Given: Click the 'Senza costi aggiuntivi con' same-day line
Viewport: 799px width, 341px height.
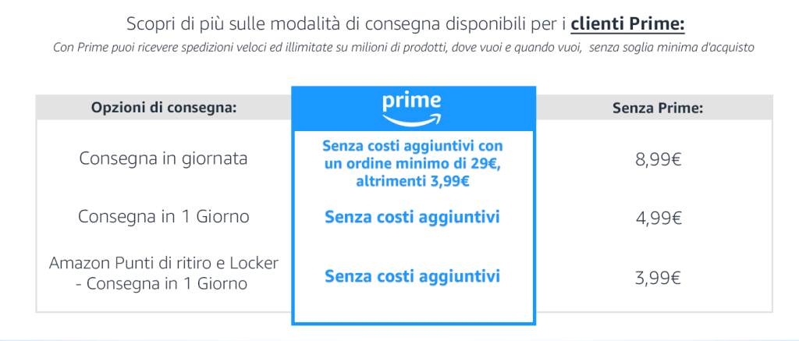Looking at the screenshot, I should pos(412,145).
